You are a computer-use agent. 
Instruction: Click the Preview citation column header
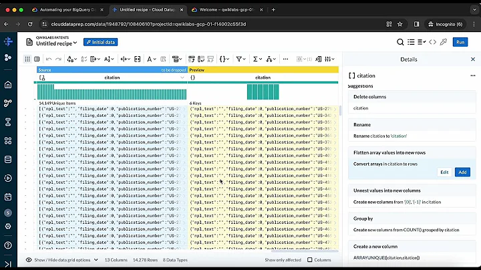click(263, 78)
